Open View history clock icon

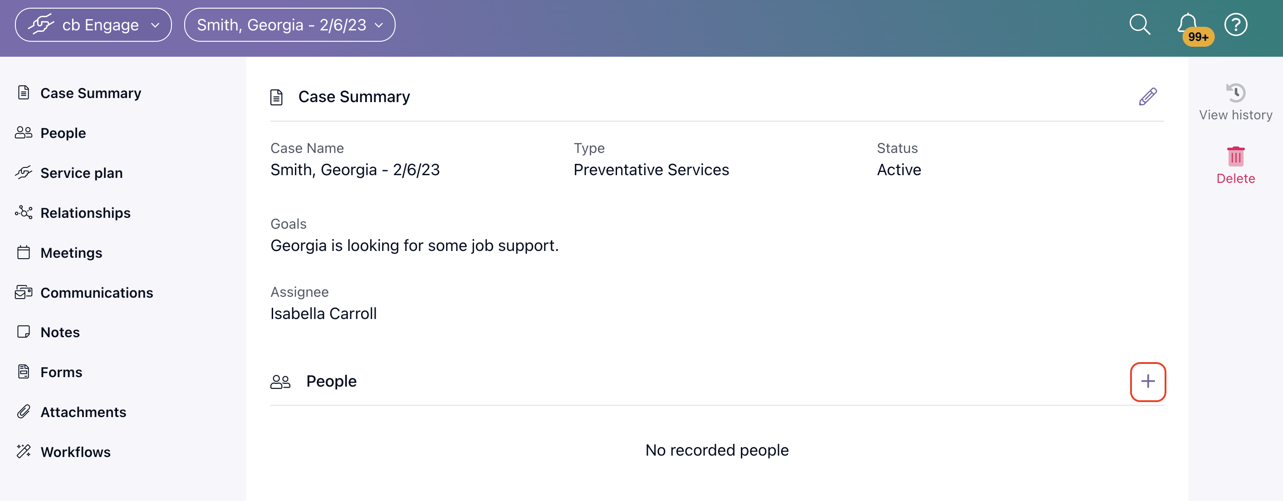point(1236,93)
